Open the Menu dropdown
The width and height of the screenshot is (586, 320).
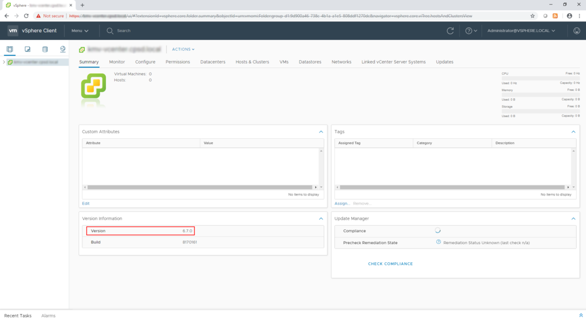80,31
